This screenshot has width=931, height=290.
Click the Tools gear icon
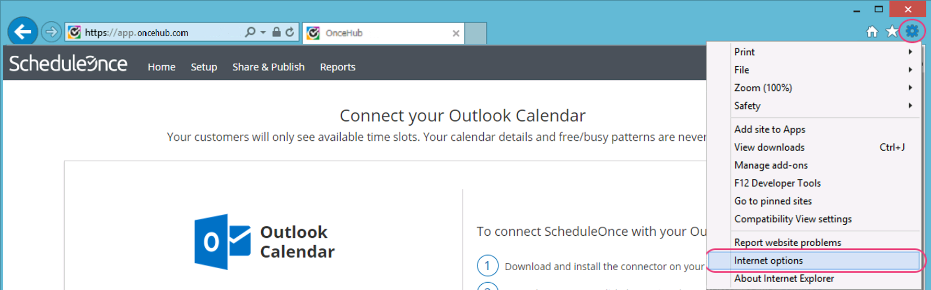click(912, 31)
